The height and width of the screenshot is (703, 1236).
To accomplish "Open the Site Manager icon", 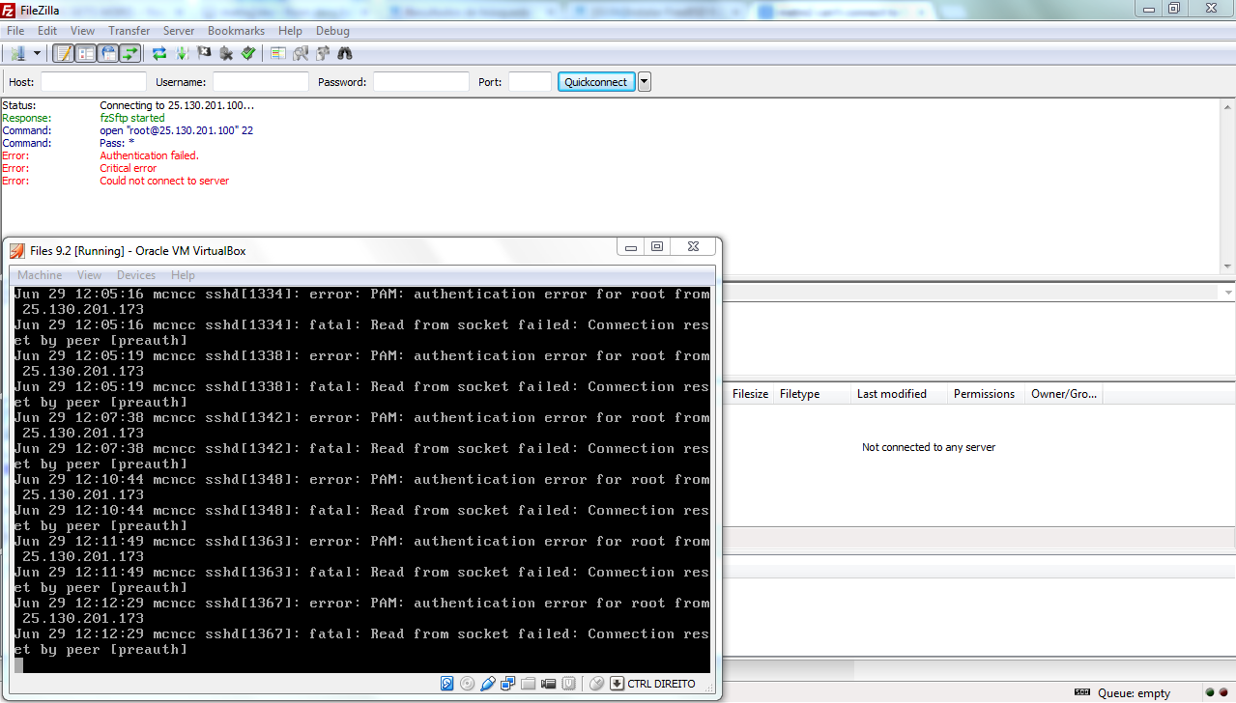I will coord(18,53).
